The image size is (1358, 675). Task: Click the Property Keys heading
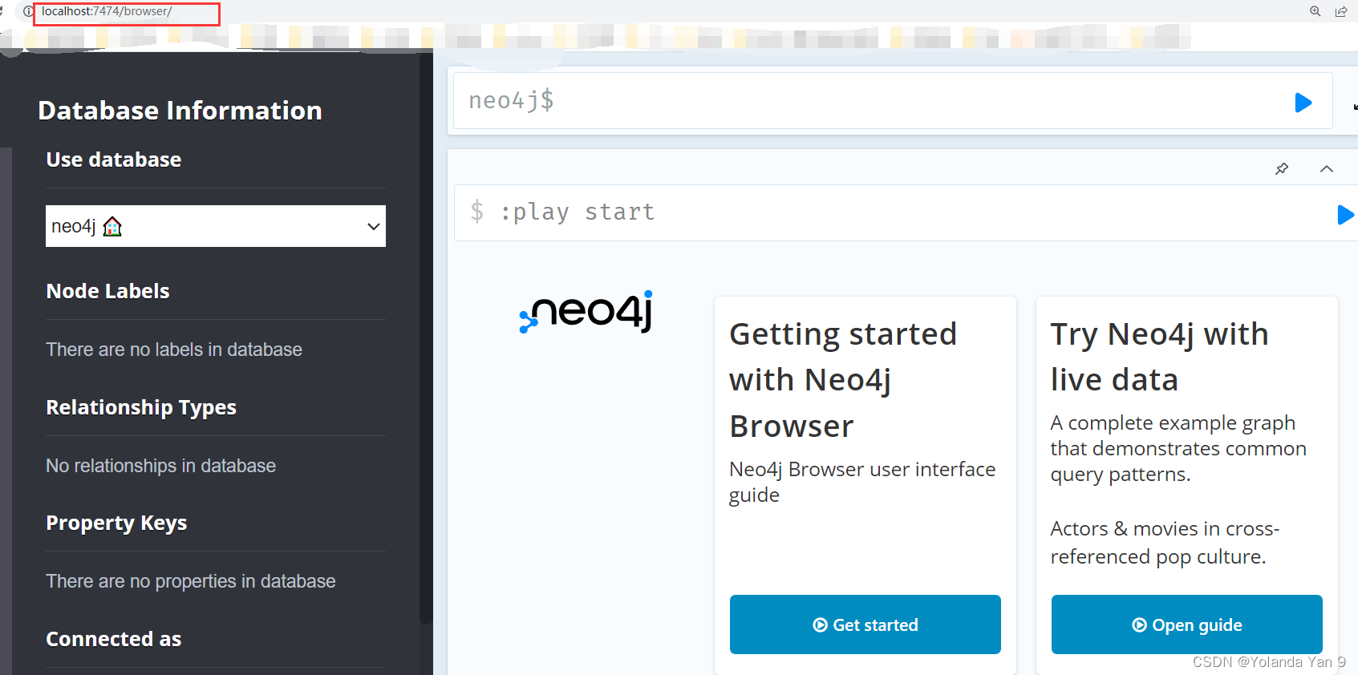116,523
